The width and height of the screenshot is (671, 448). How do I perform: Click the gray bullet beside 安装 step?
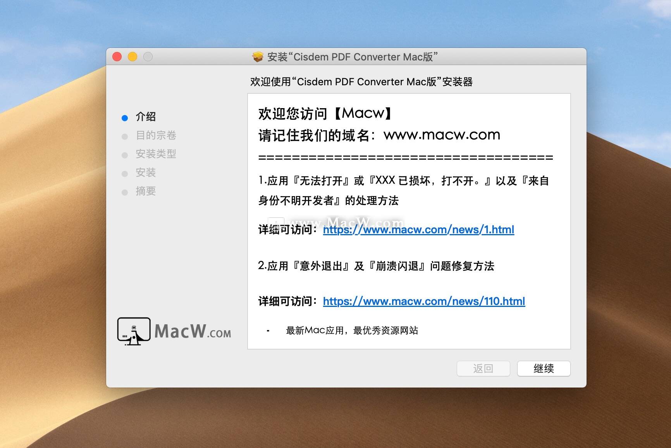pos(125,174)
